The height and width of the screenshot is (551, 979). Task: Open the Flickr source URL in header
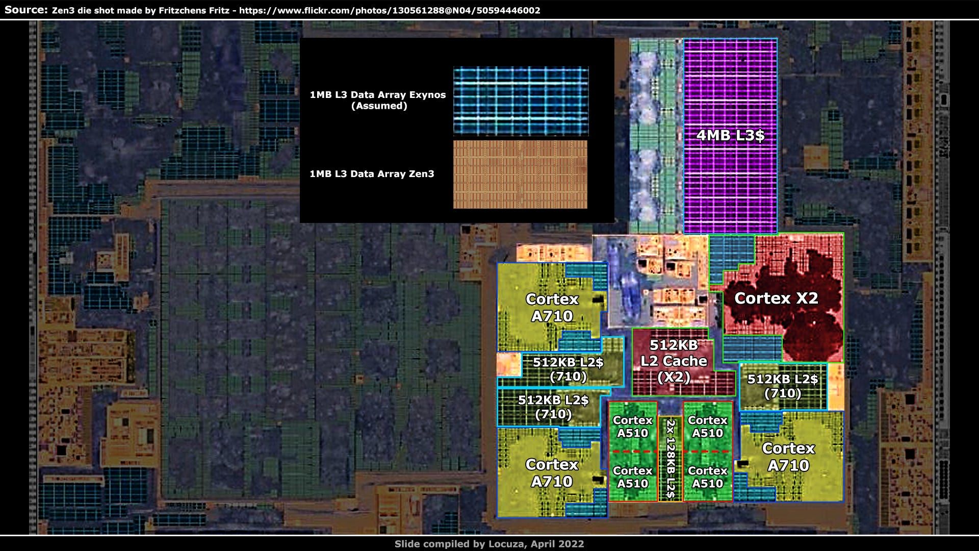tap(390, 10)
